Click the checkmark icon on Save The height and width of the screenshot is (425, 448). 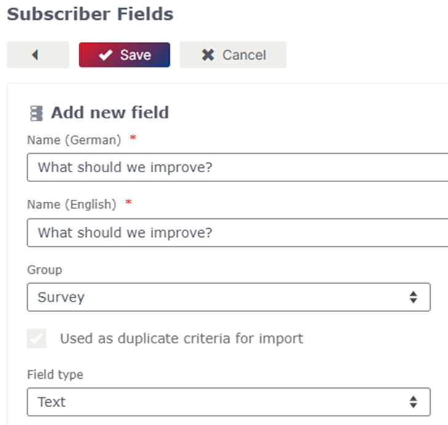pos(105,55)
